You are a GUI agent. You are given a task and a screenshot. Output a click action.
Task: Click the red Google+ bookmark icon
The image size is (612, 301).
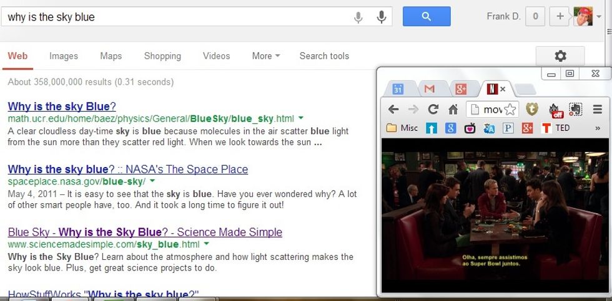[x=527, y=128]
